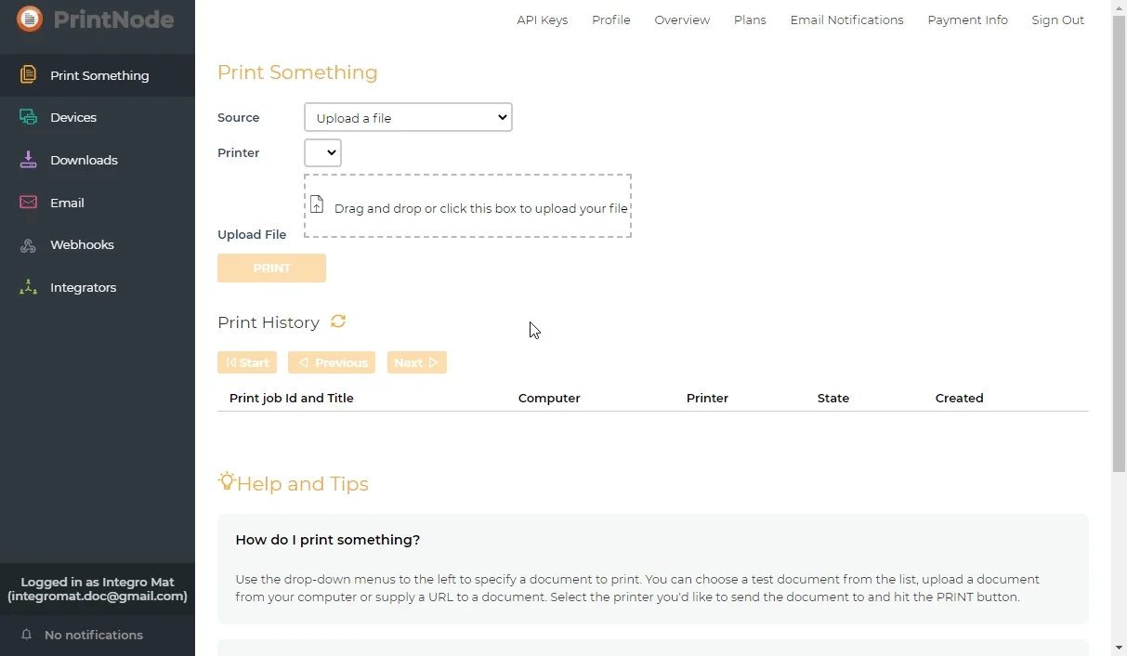Open Print Something in the sidebar
Viewport: 1127px width, 656px height.
click(x=98, y=75)
